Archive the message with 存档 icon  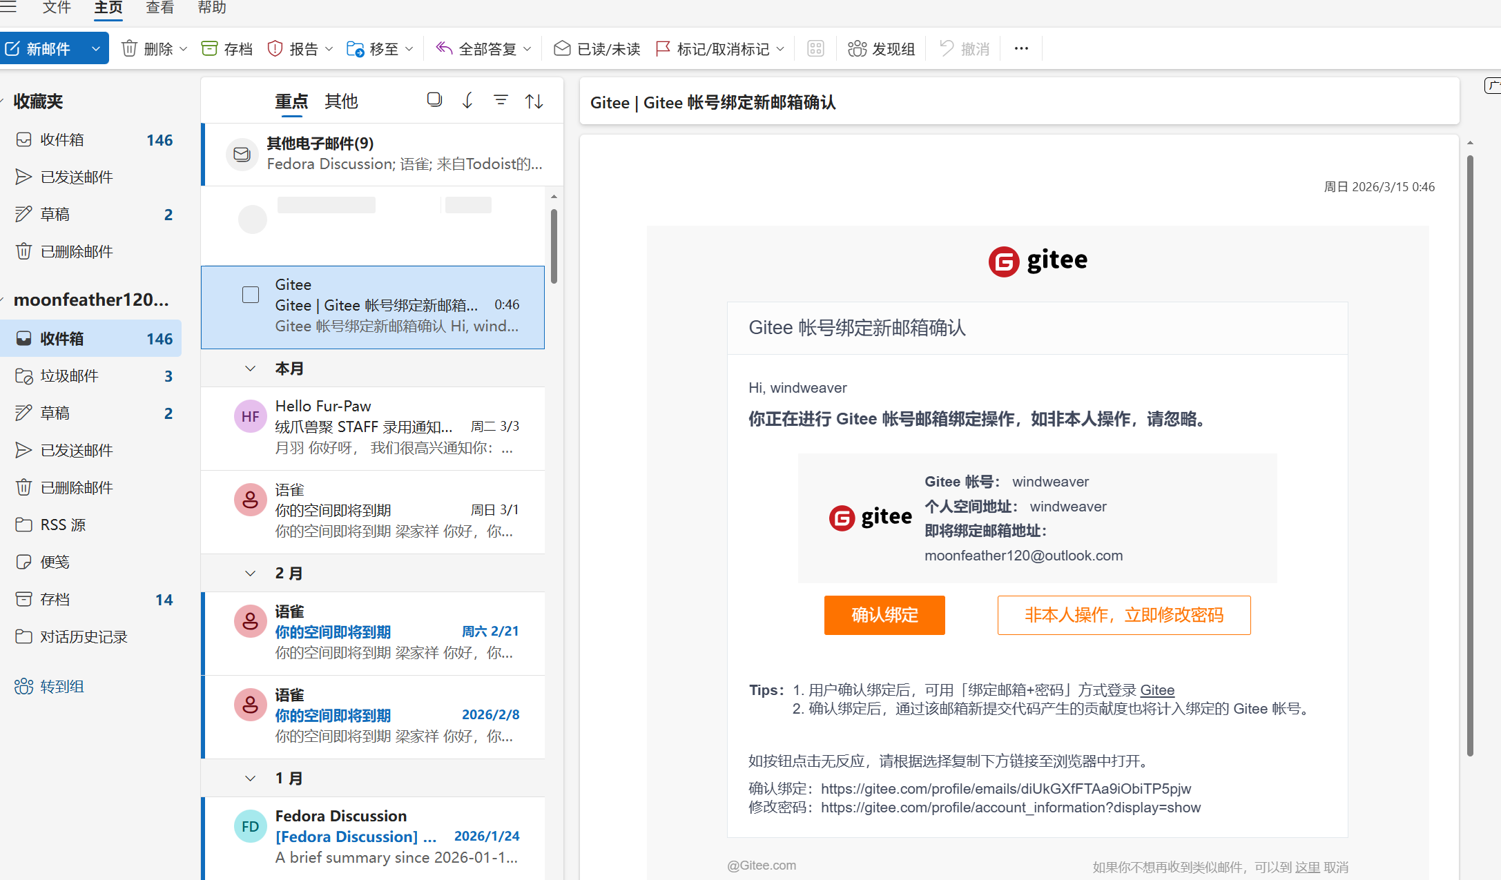point(209,48)
